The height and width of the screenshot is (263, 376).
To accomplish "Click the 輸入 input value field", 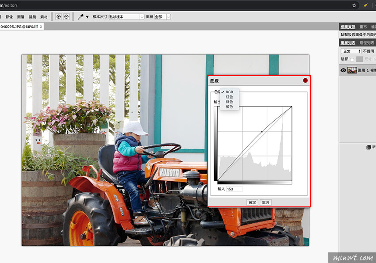I will pyautogui.click(x=234, y=189).
